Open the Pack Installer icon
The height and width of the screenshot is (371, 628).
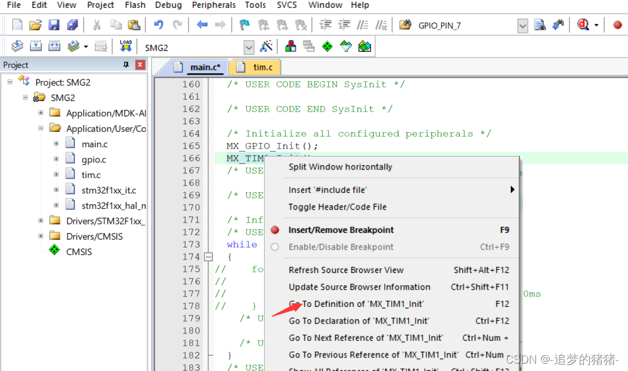tap(365, 46)
